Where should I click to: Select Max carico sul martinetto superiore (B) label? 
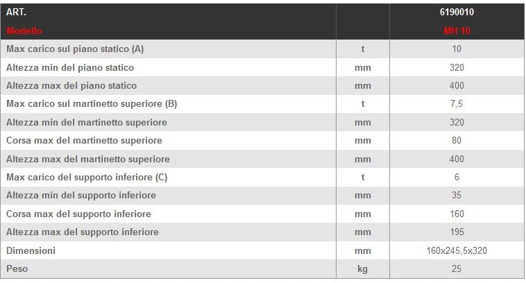[92, 104]
